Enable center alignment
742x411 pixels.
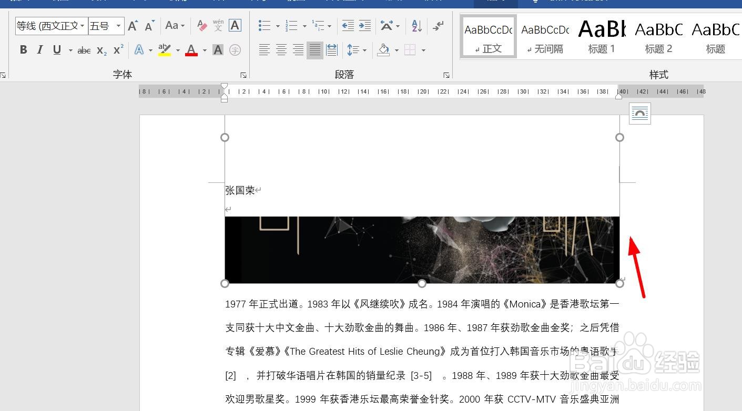(281, 50)
